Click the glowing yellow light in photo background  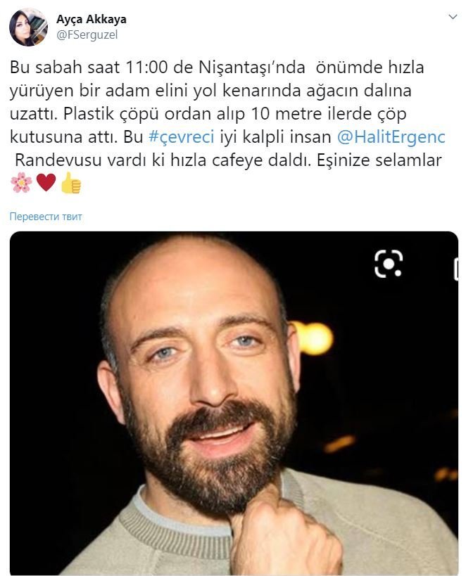click(314, 338)
